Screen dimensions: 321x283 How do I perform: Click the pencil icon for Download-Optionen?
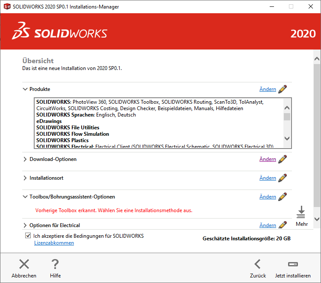[x=283, y=159]
